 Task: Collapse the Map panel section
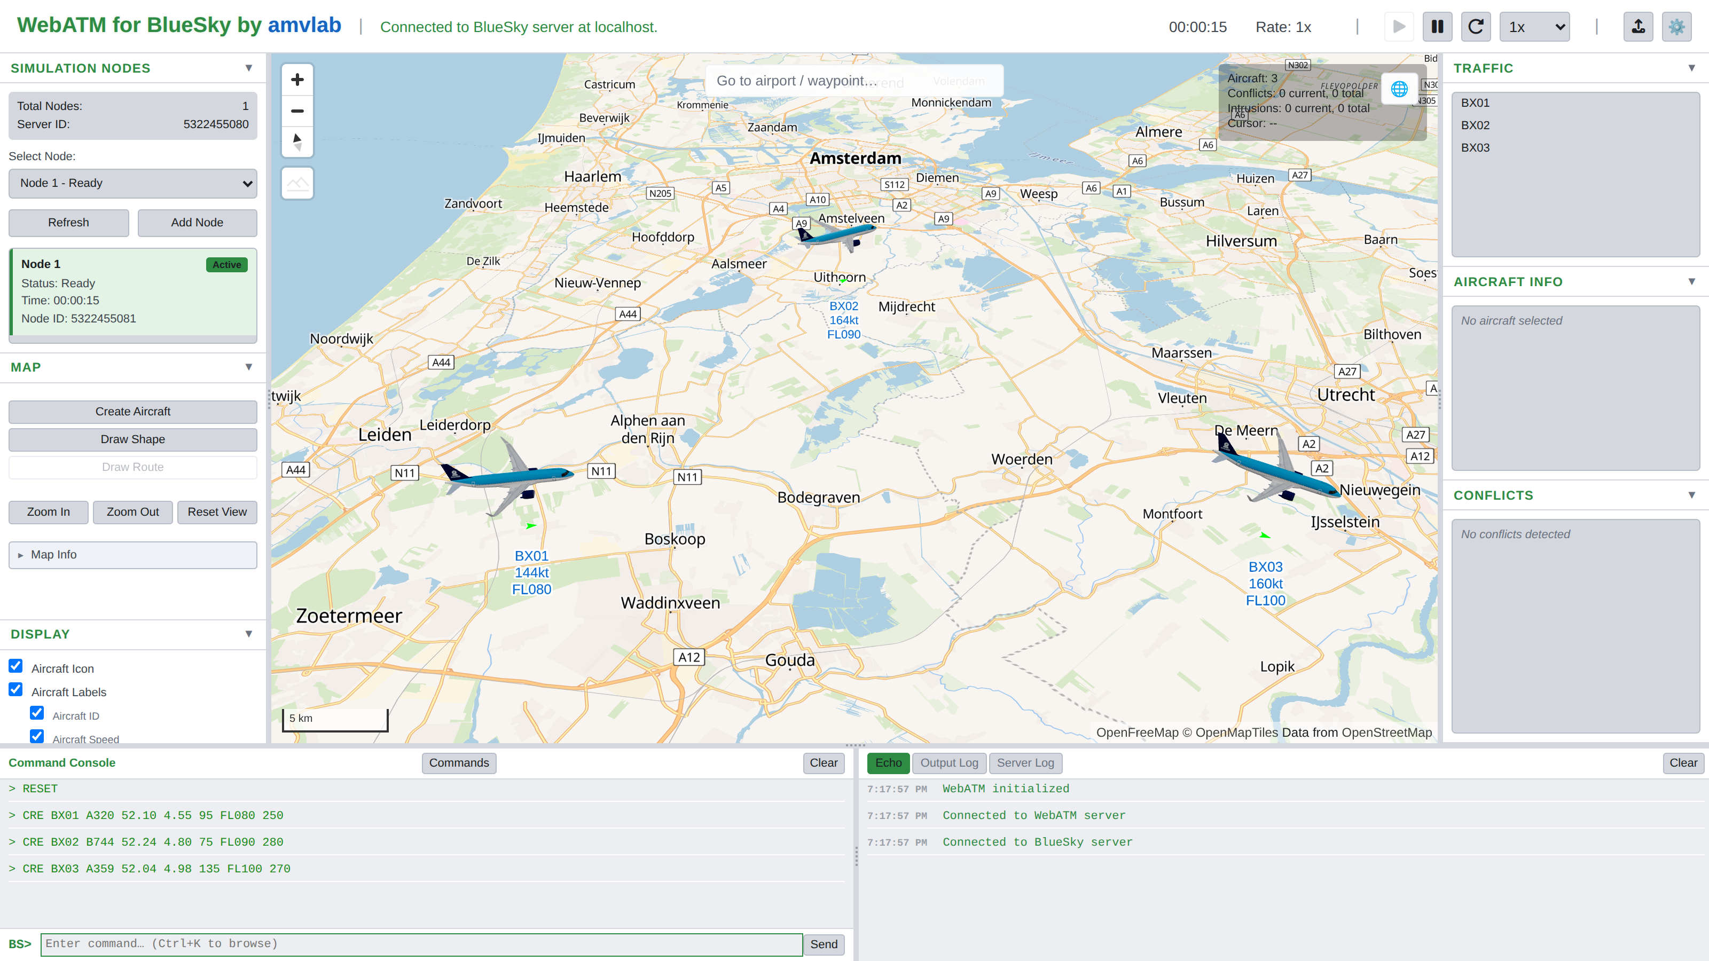click(x=249, y=367)
